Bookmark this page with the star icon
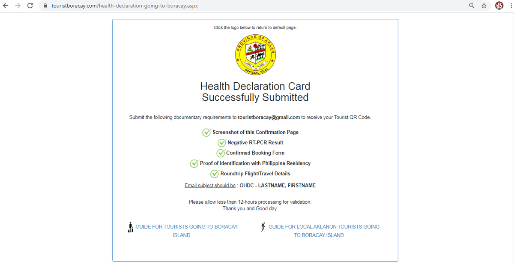 pos(484,6)
